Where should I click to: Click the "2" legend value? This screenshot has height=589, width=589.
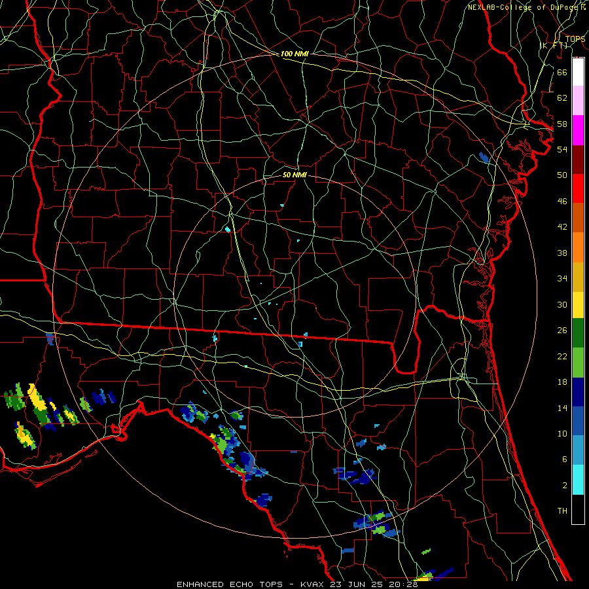[564, 486]
